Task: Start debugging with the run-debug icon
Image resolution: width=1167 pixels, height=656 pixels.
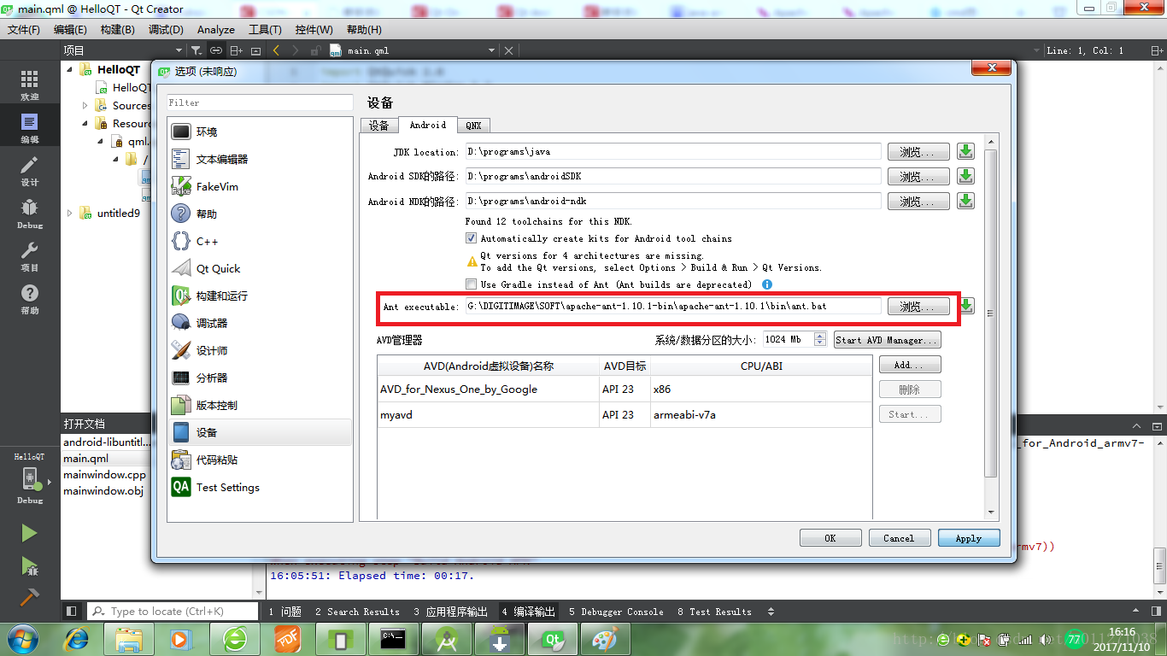Action: [29, 565]
